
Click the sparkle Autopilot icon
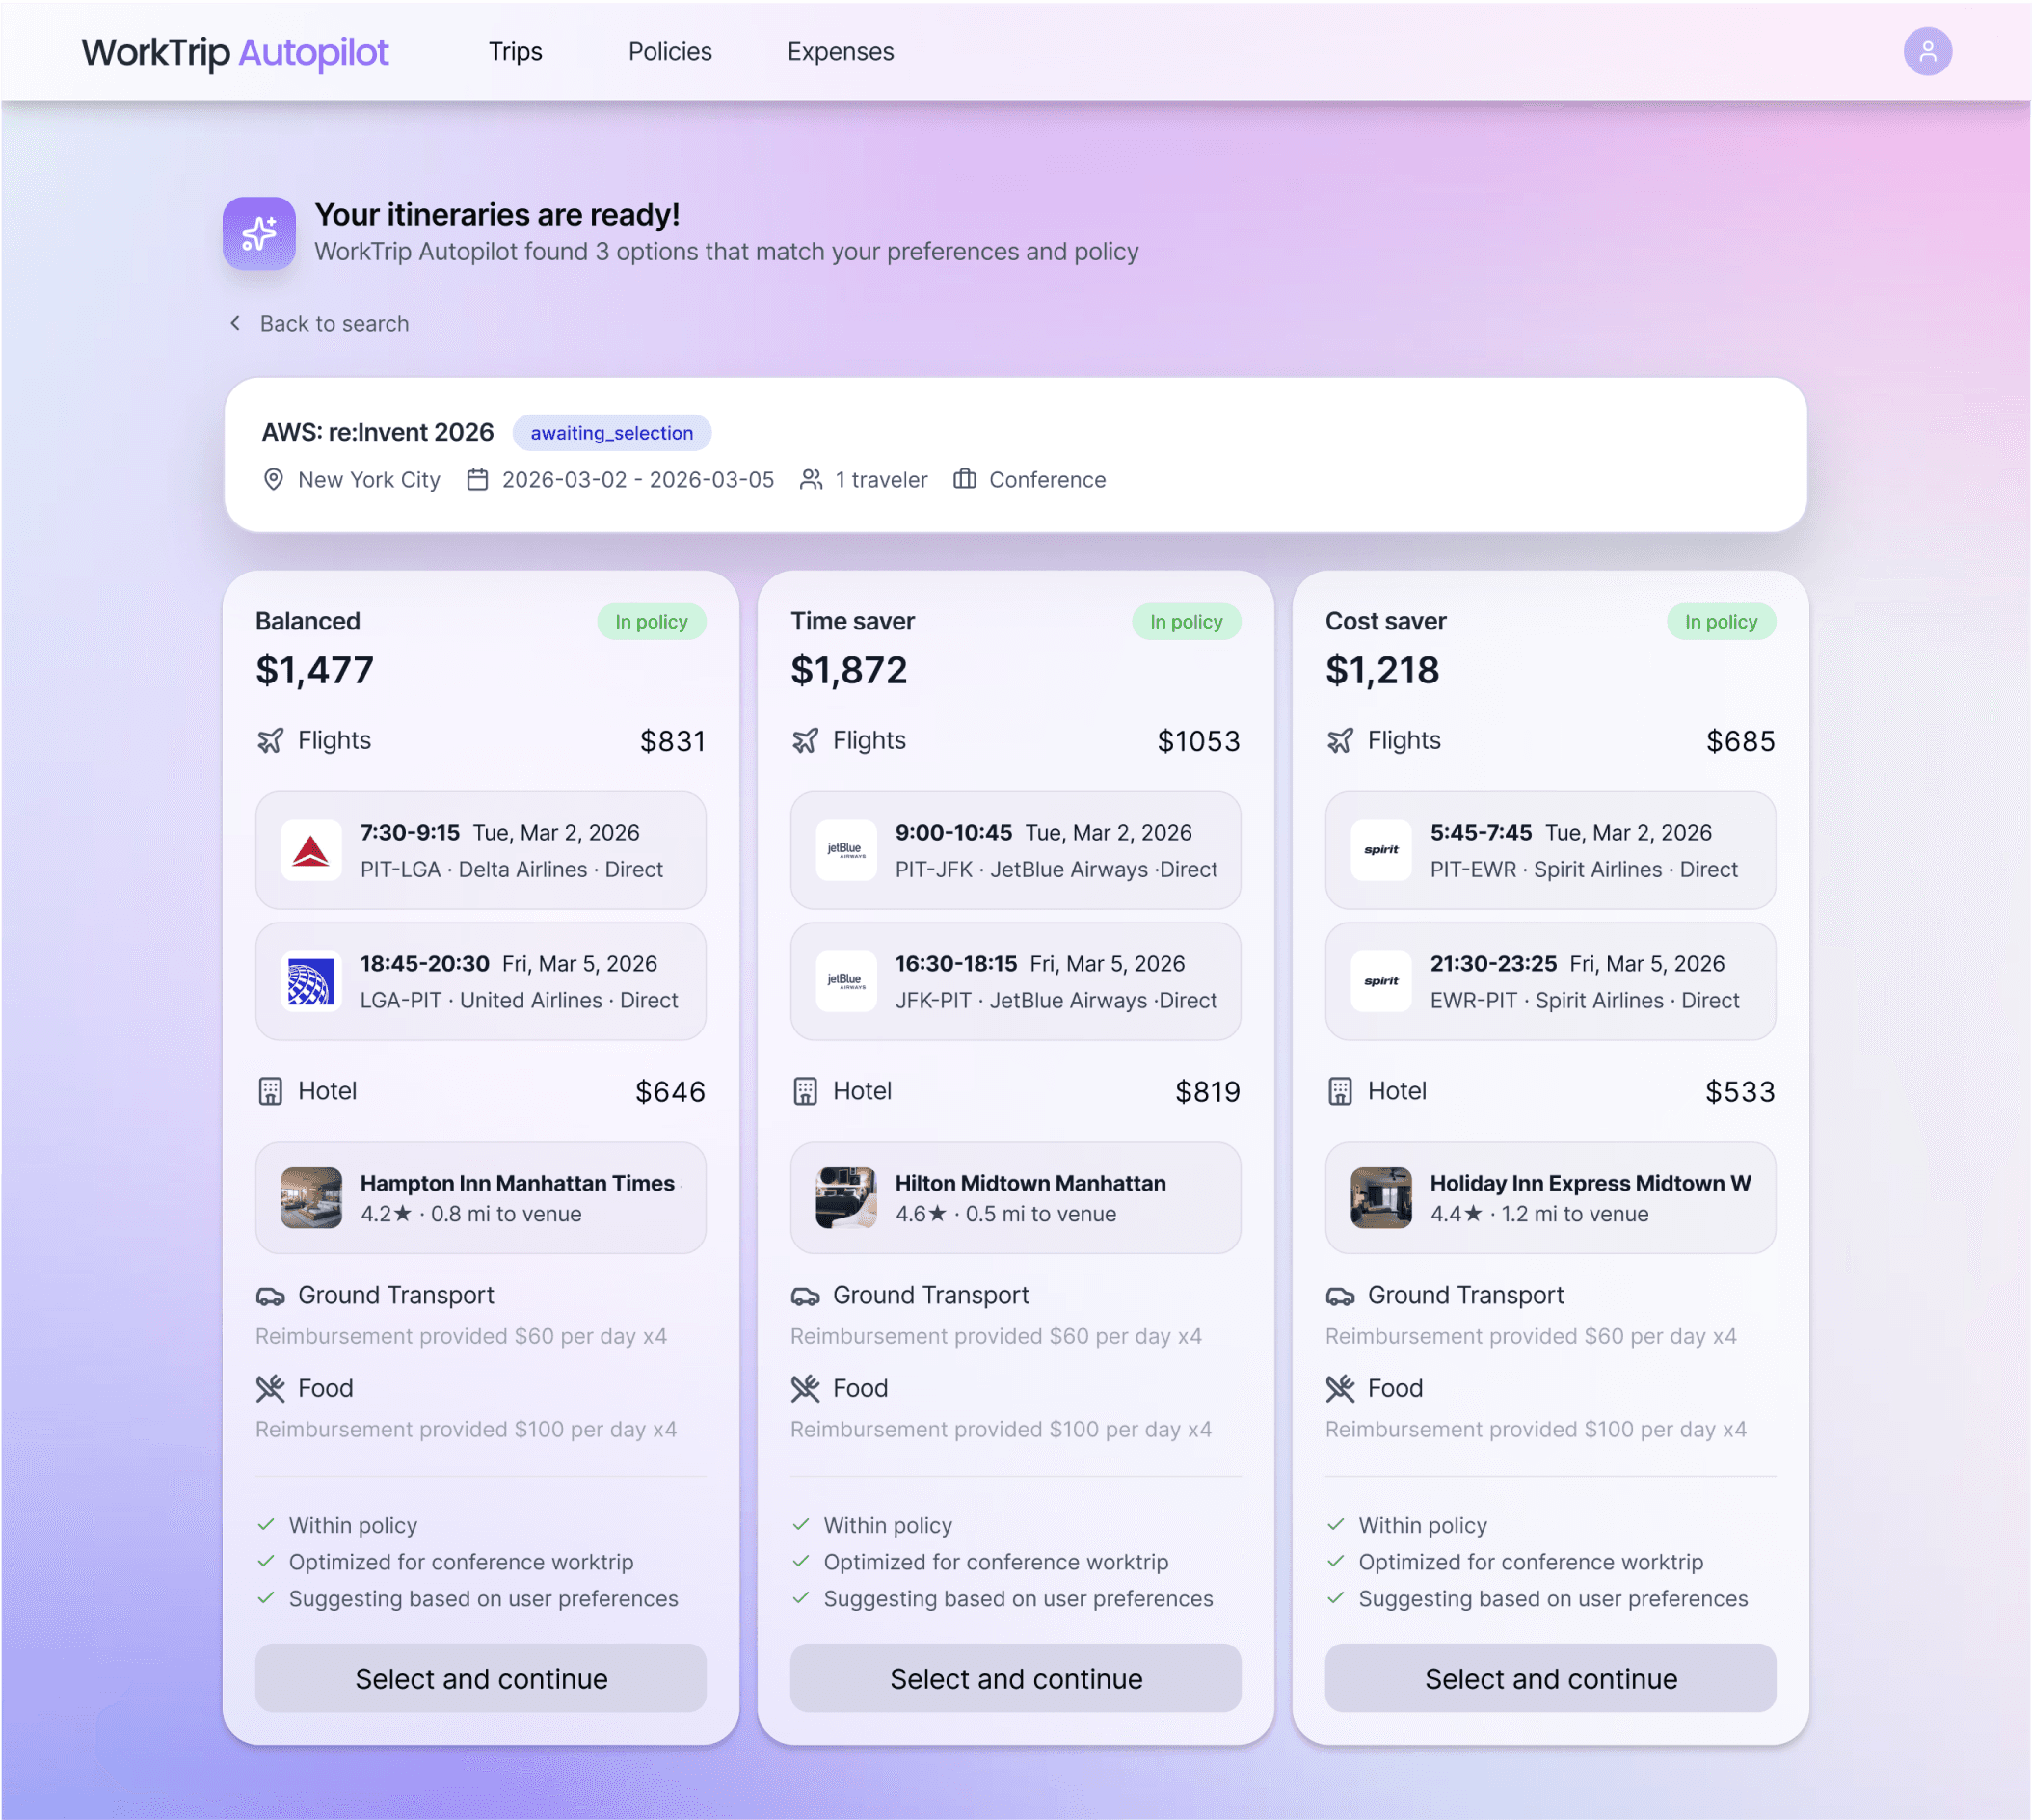(259, 233)
